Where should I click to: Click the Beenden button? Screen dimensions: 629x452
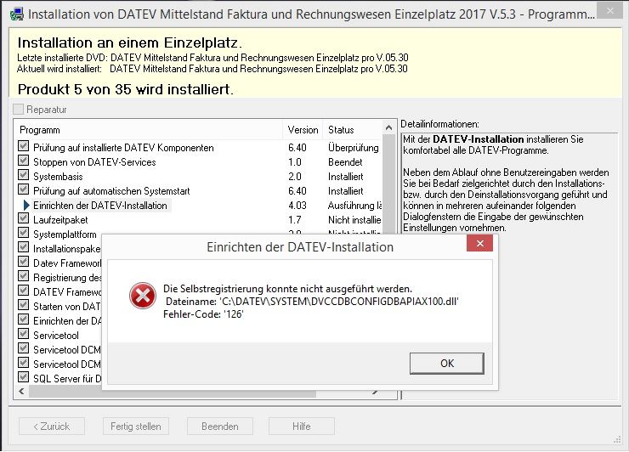click(x=219, y=427)
